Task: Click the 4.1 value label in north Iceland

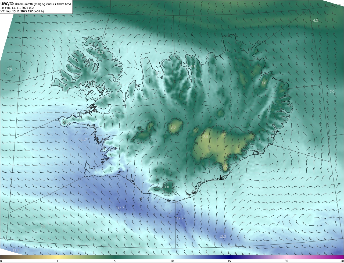Action: pos(193,66)
